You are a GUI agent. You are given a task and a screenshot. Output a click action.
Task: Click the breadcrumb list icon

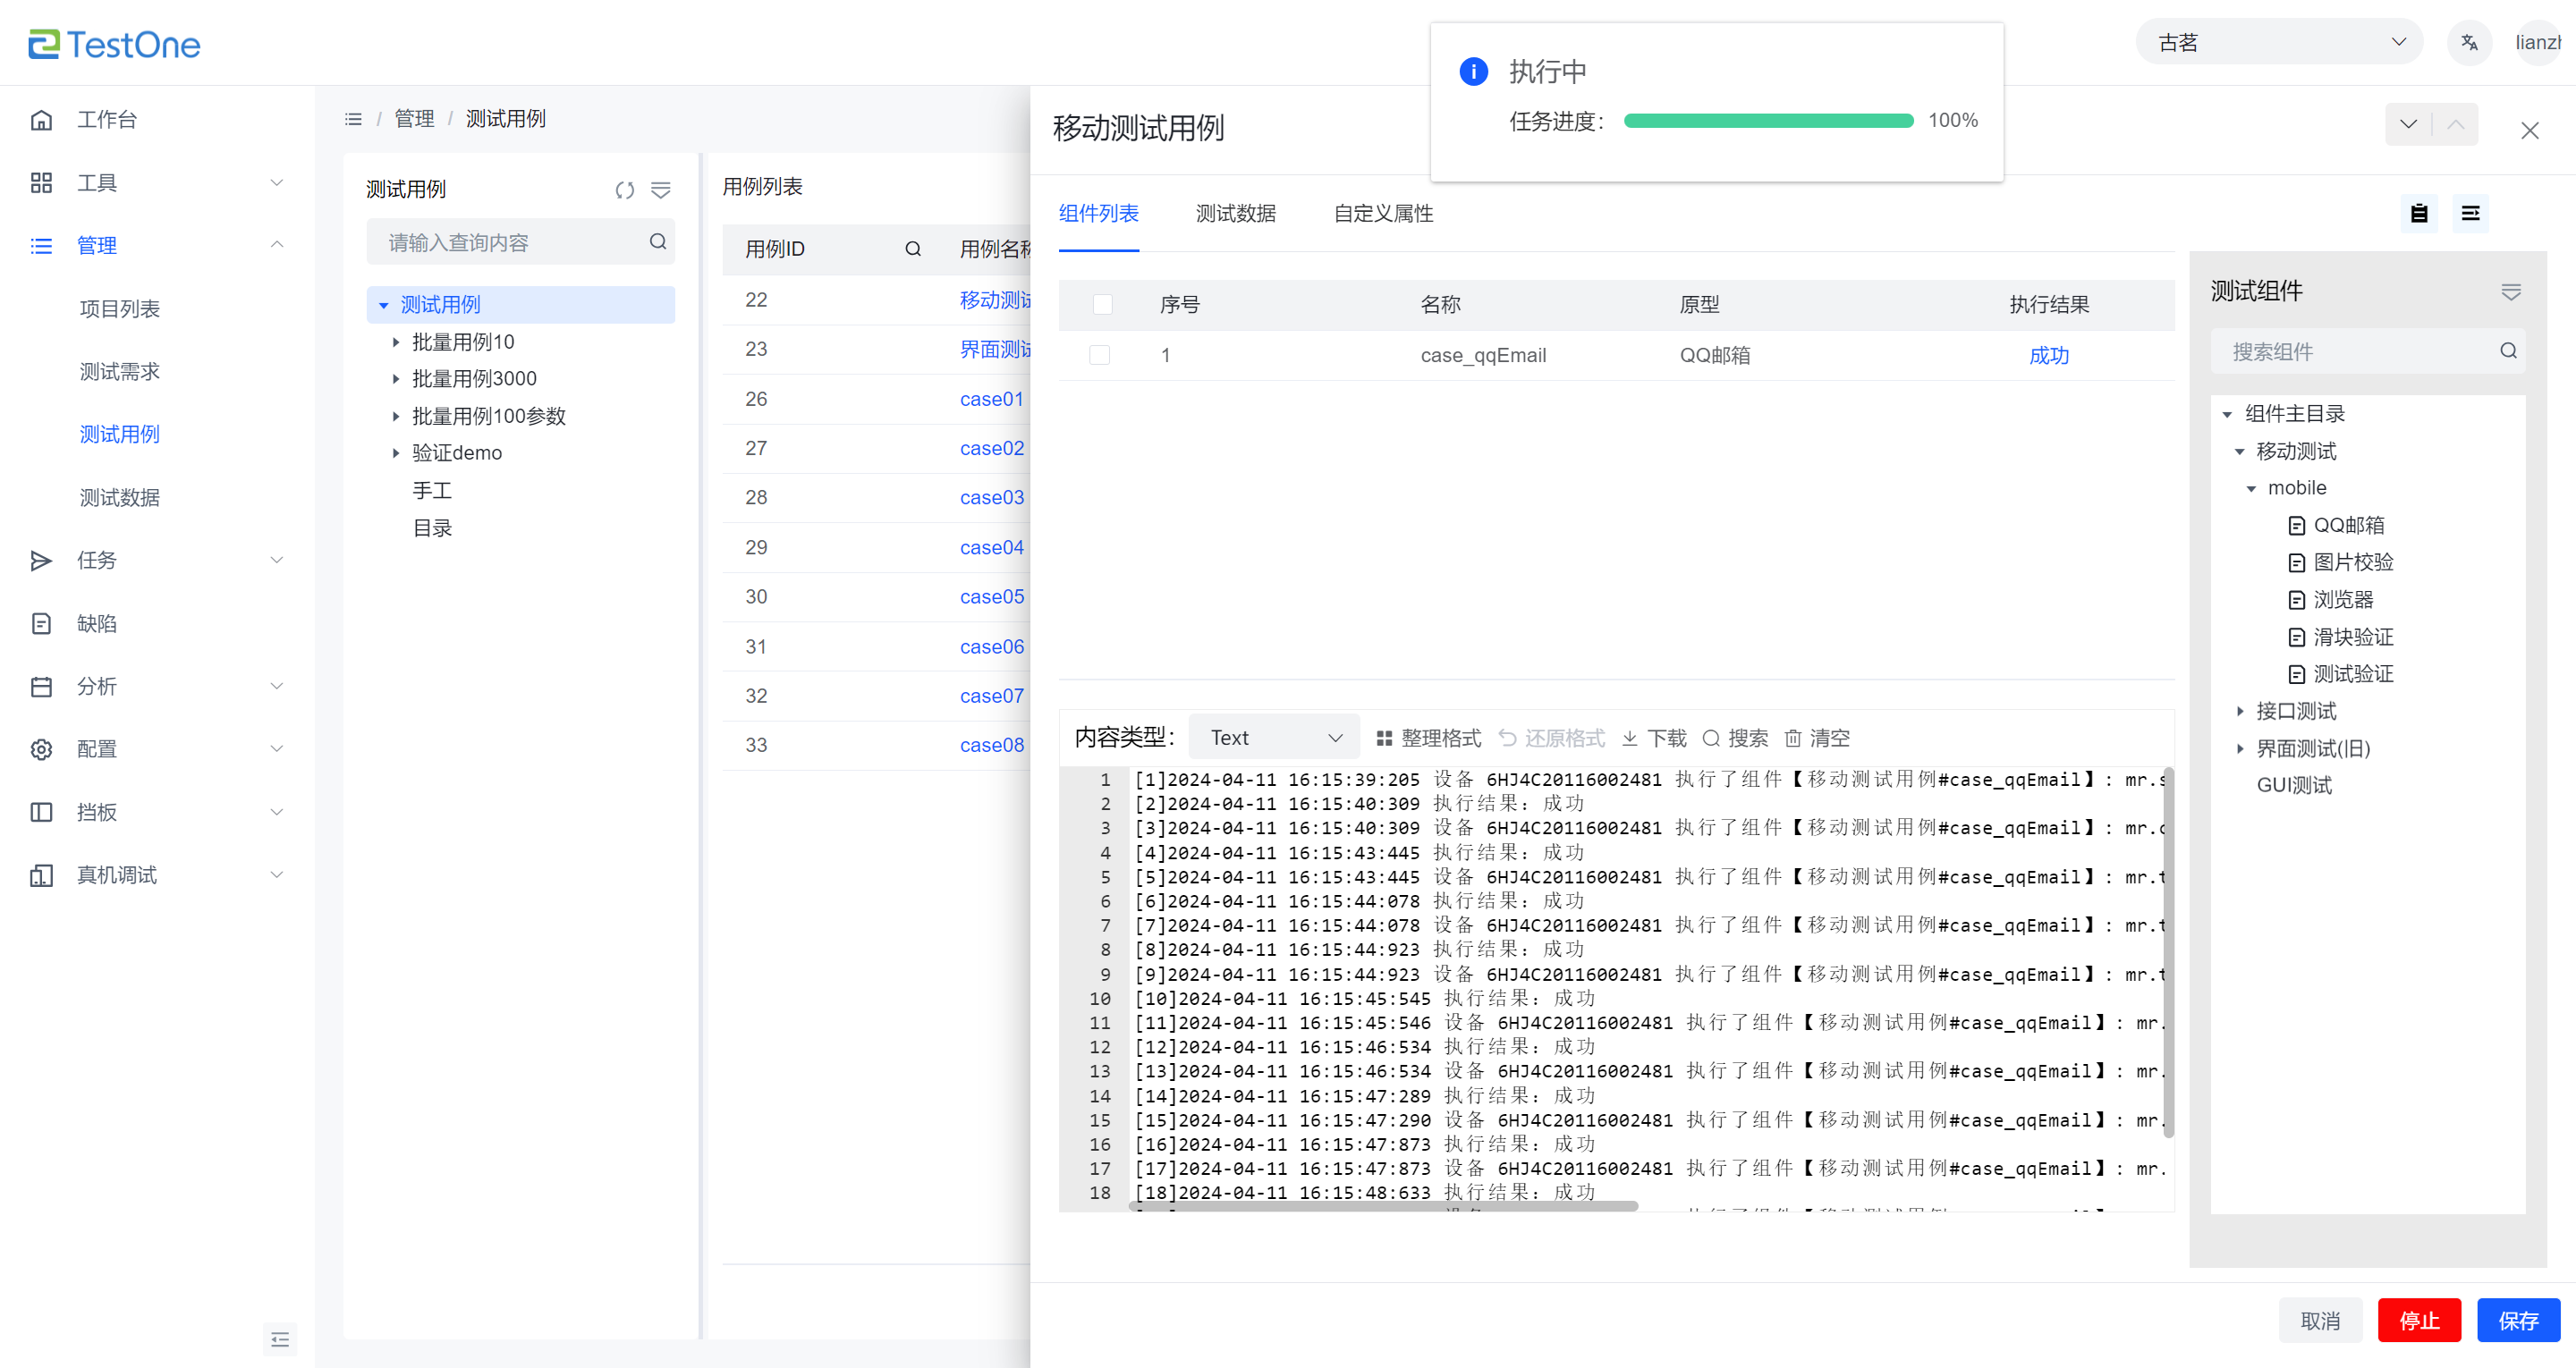click(353, 119)
